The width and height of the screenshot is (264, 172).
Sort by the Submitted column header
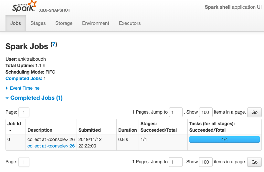click(90, 130)
